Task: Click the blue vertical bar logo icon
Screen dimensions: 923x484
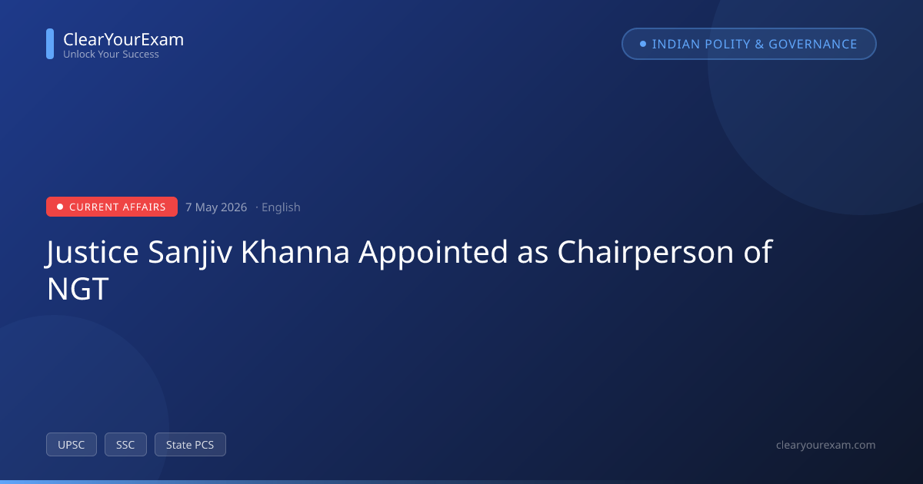Action: (x=50, y=44)
